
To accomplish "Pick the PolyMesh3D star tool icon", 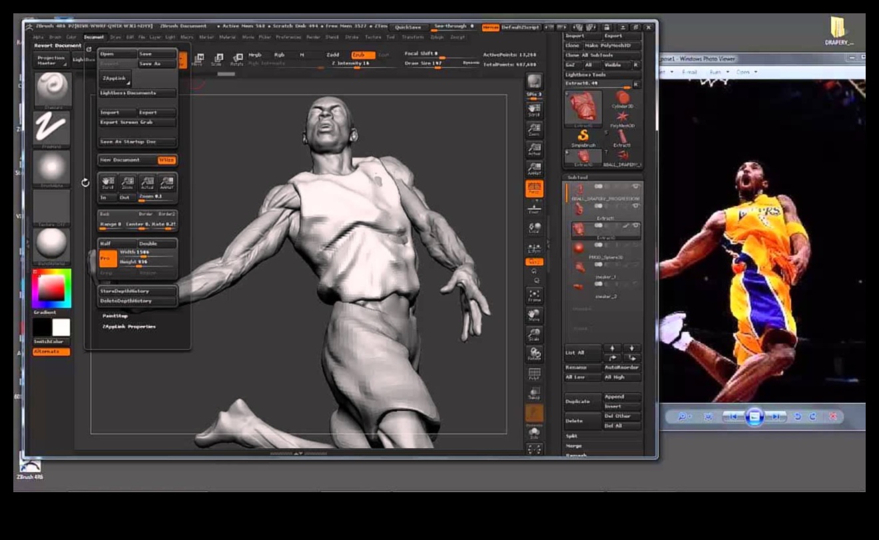I will (623, 118).
